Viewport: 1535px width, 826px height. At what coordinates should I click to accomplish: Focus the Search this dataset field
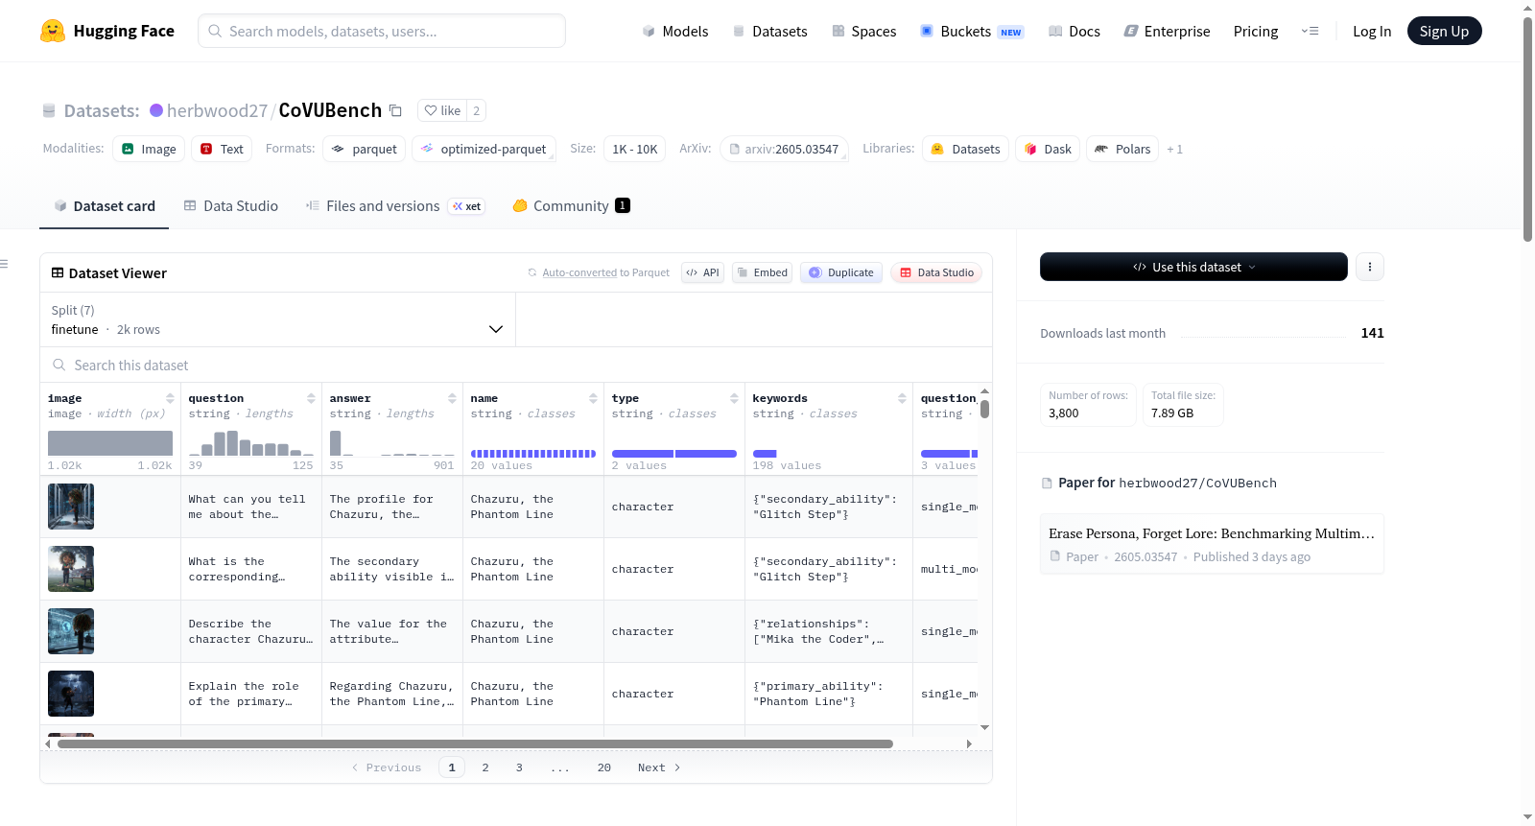pyautogui.click(x=516, y=366)
